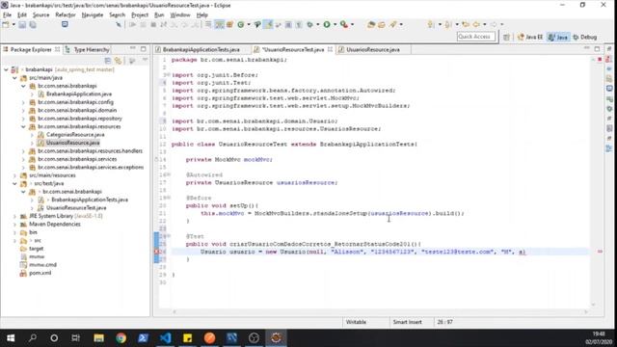The height and width of the screenshot is (347, 617).
Task: Expand the src/main/resources folder
Action: tap(14, 175)
